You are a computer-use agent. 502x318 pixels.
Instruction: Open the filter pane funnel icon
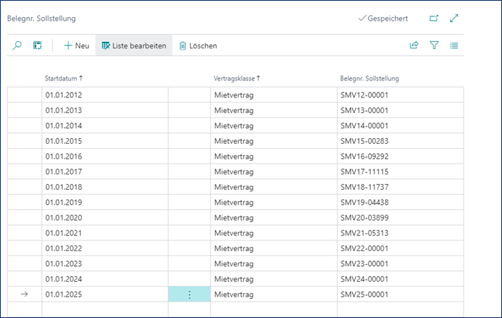(434, 46)
